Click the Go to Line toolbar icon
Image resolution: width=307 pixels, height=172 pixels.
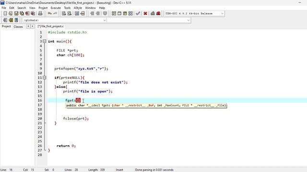point(83,13)
